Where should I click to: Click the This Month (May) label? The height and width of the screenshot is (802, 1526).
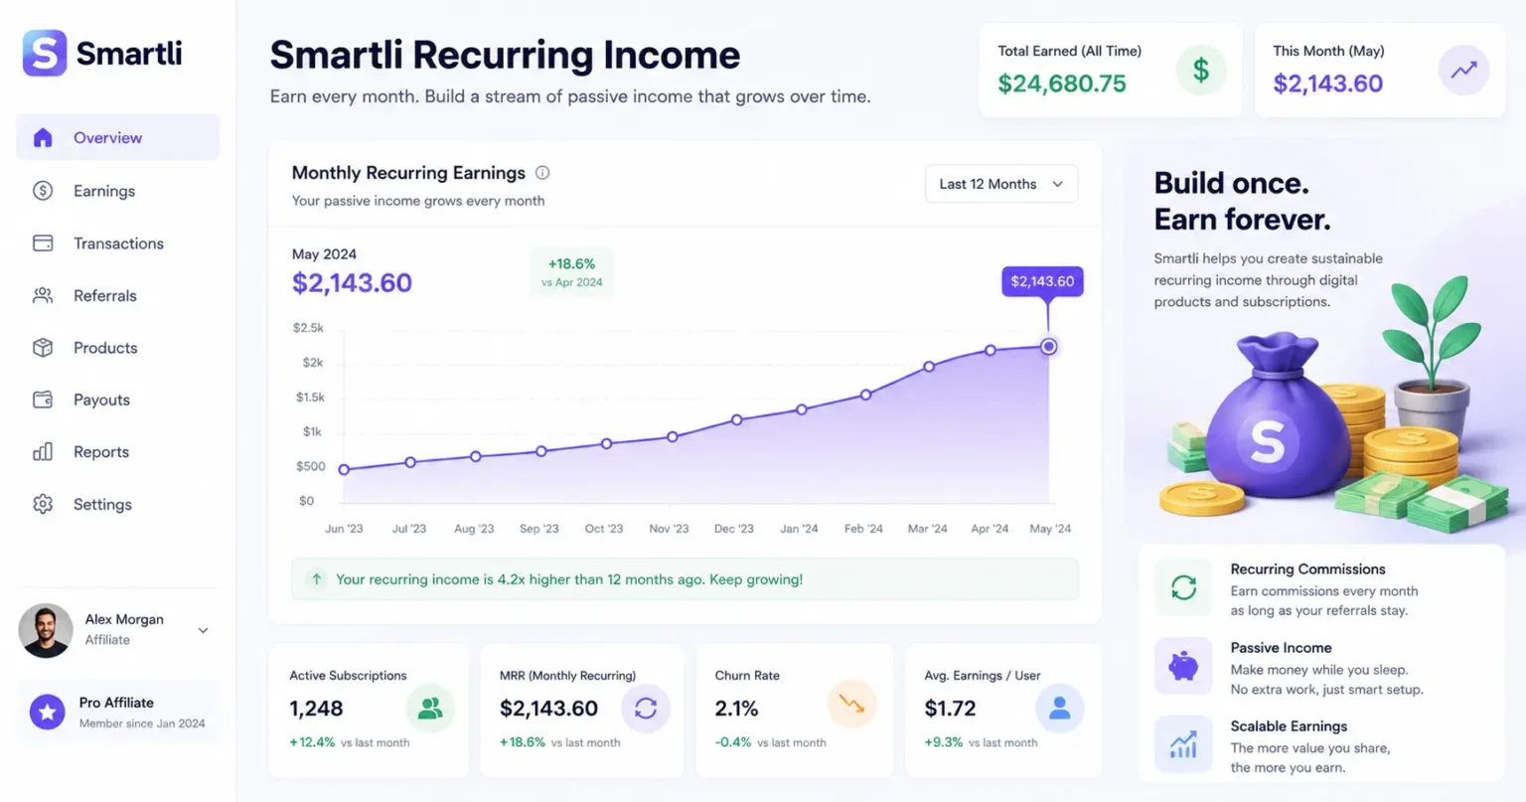click(1328, 51)
